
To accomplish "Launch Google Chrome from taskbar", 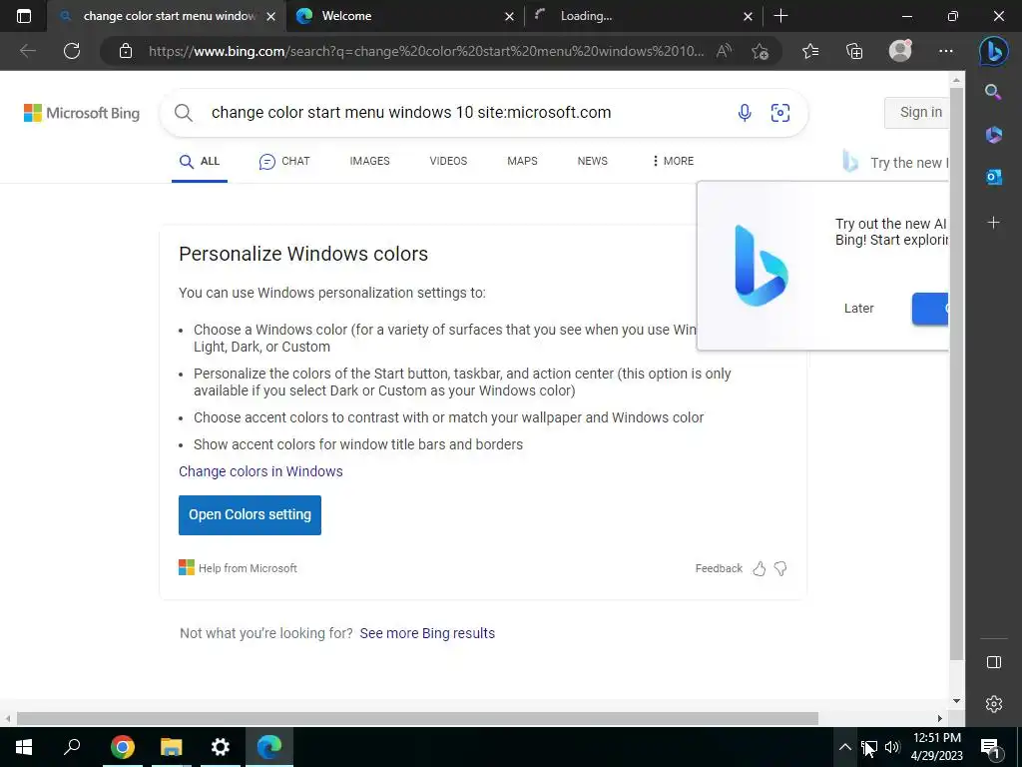I will pyautogui.click(x=122, y=747).
